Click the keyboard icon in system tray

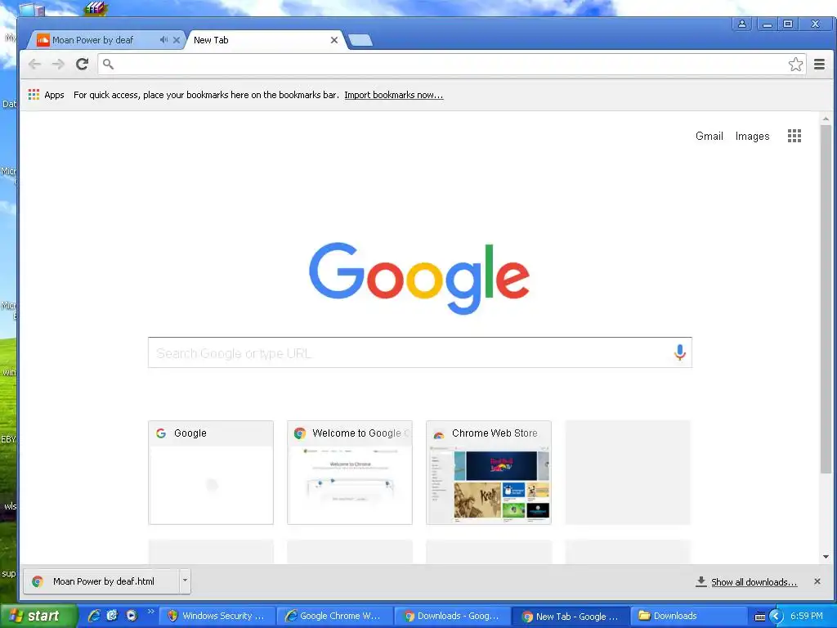pos(759,617)
